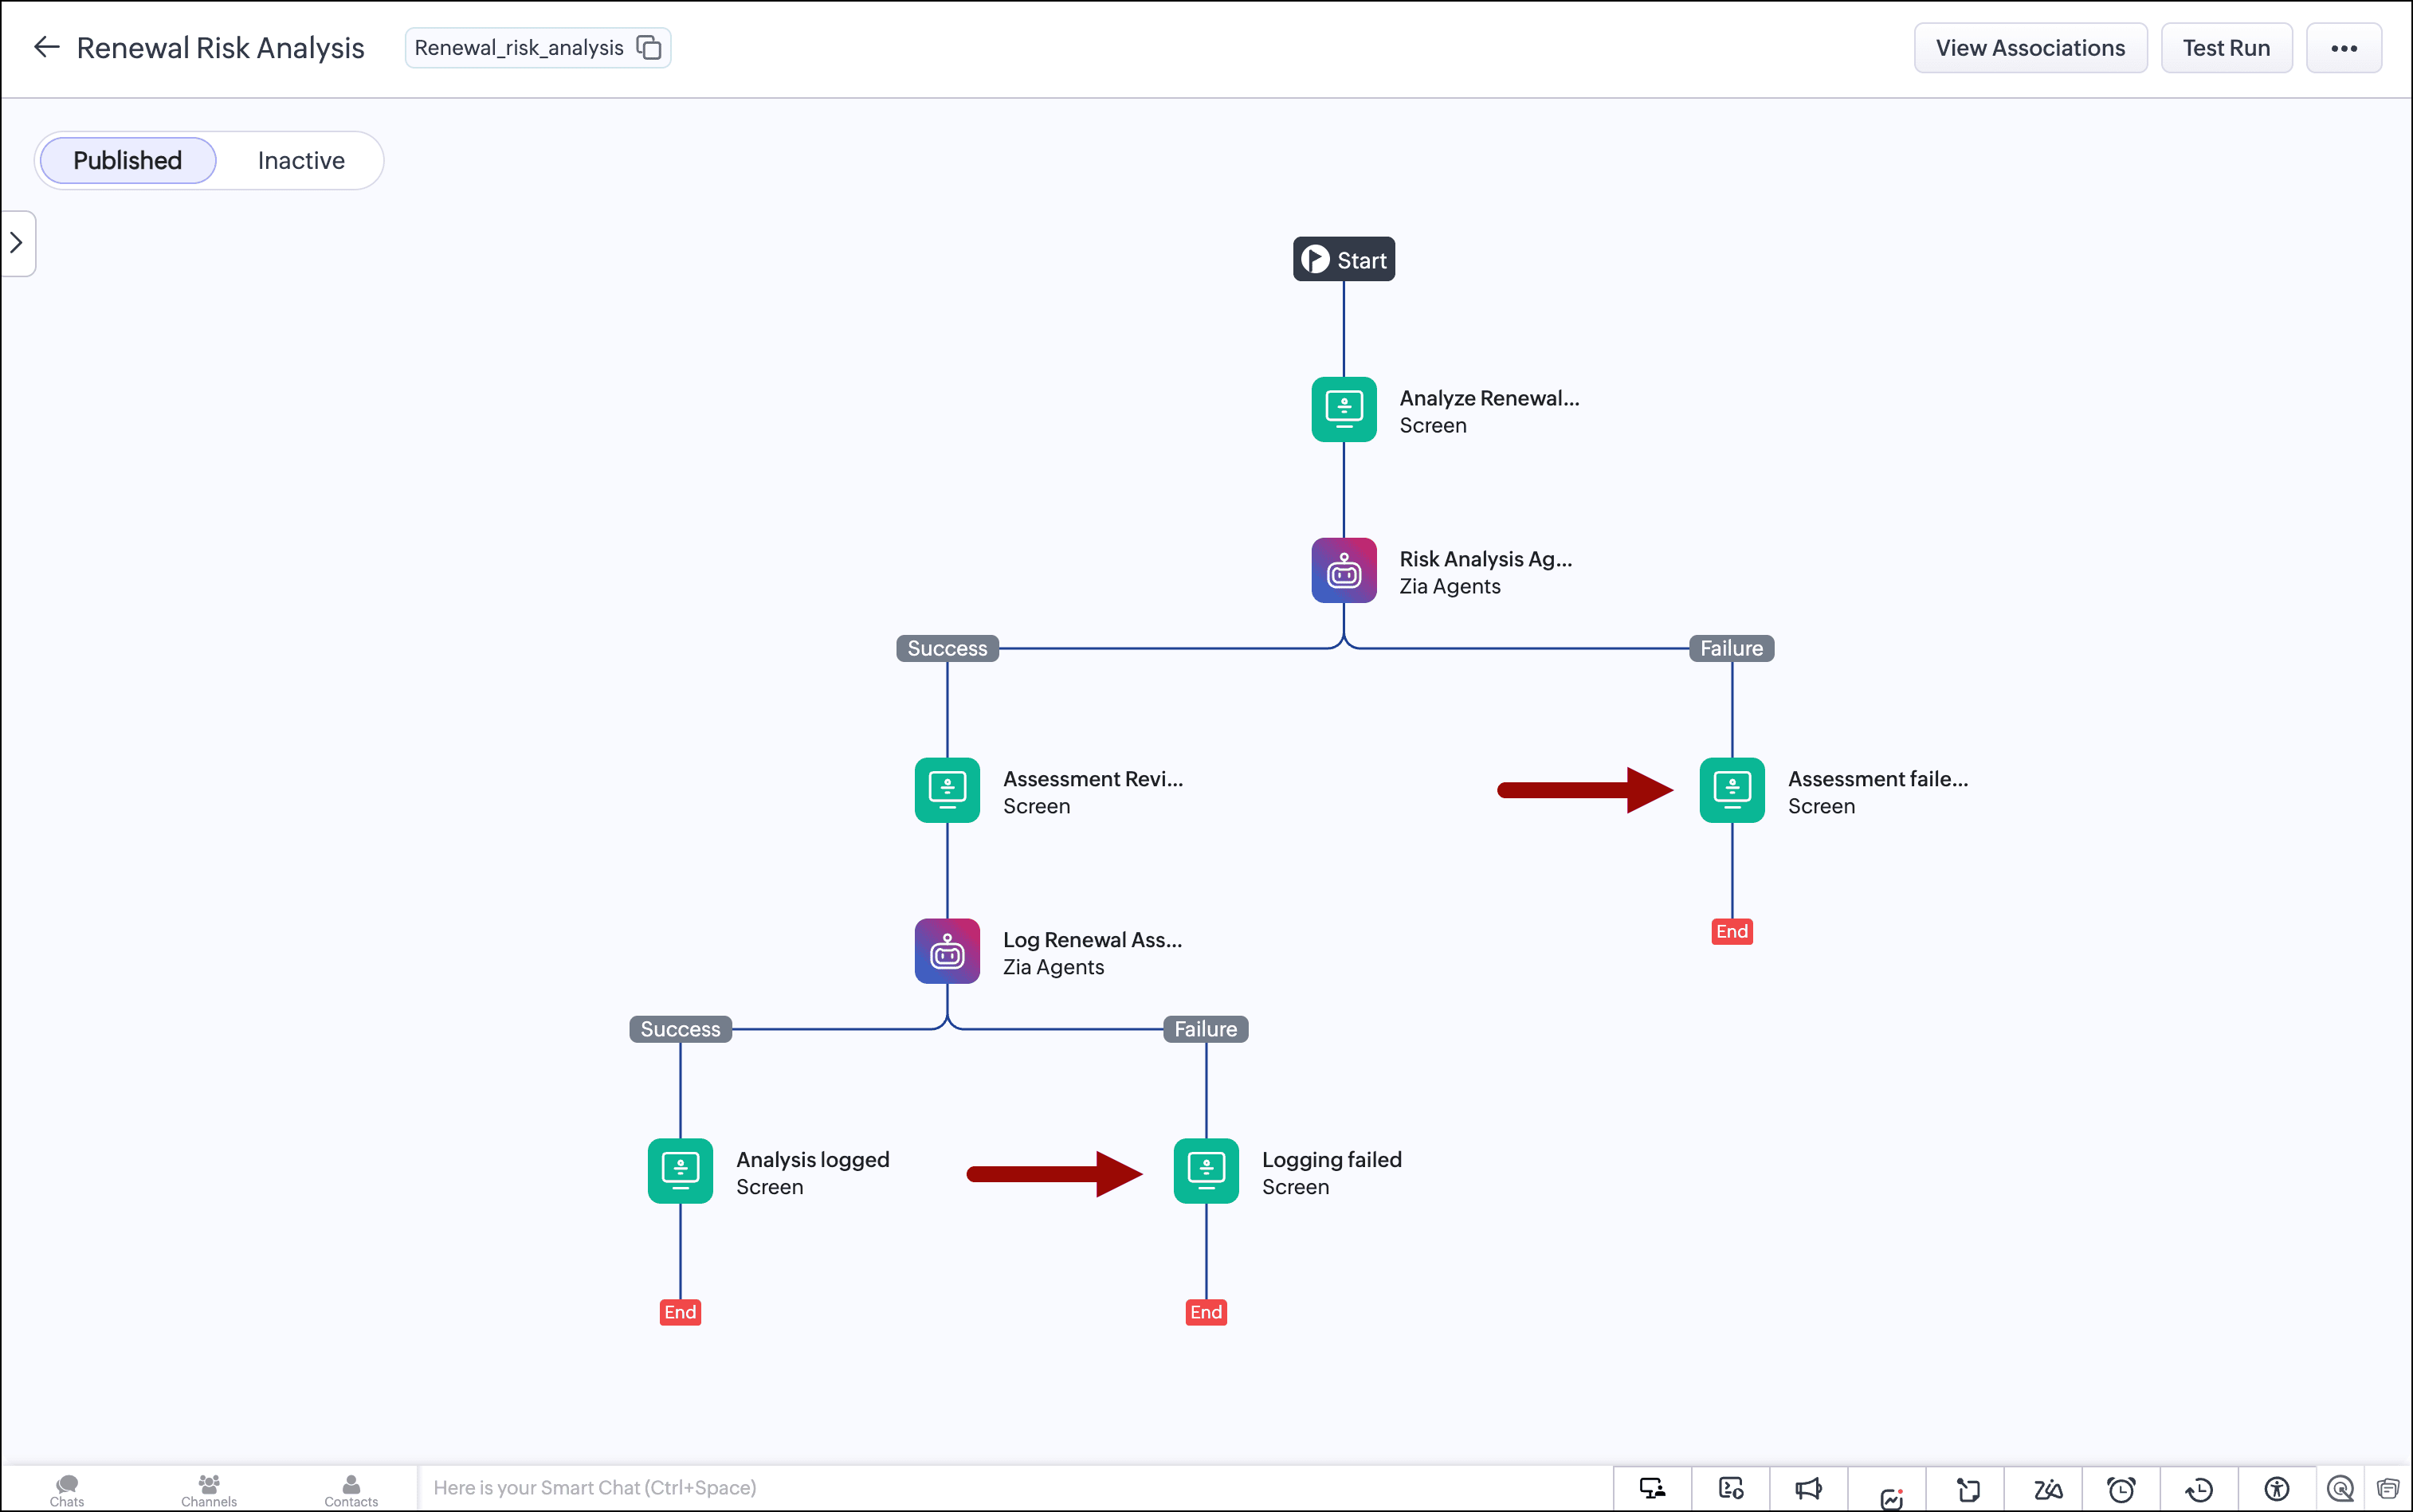This screenshot has height=1512, width=2413.
Task: Open the screen share presenter icon
Action: (x=1652, y=1489)
